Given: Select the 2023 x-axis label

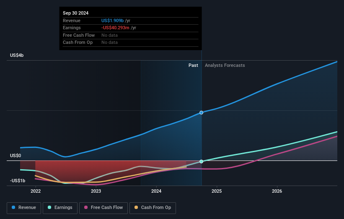Looking at the screenshot, I should (96, 191).
